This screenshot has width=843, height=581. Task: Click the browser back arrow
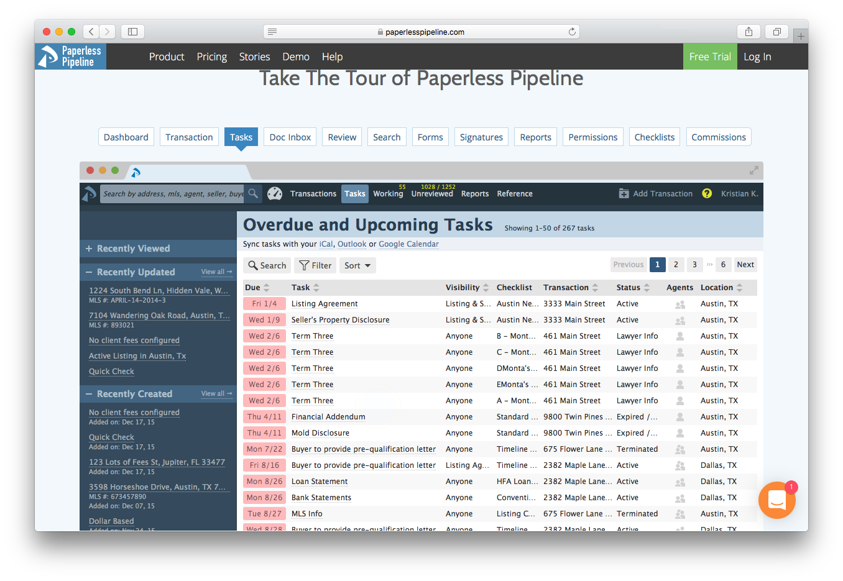(x=91, y=32)
